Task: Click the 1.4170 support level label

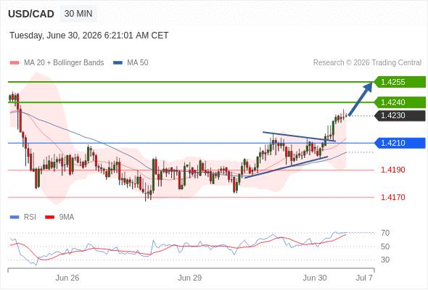Action: tap(392, 197)
